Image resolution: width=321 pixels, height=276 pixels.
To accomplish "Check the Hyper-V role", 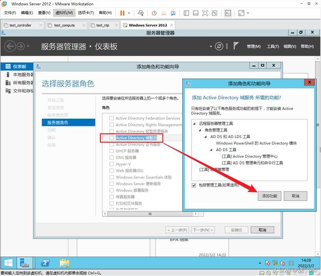I will tap(112, 164).
